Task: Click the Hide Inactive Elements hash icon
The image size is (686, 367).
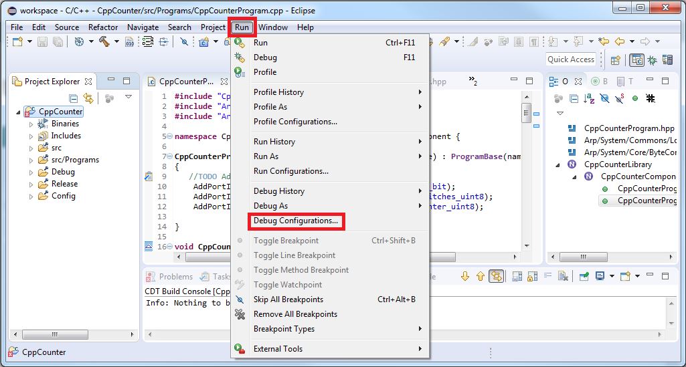Action: (651, 98)
